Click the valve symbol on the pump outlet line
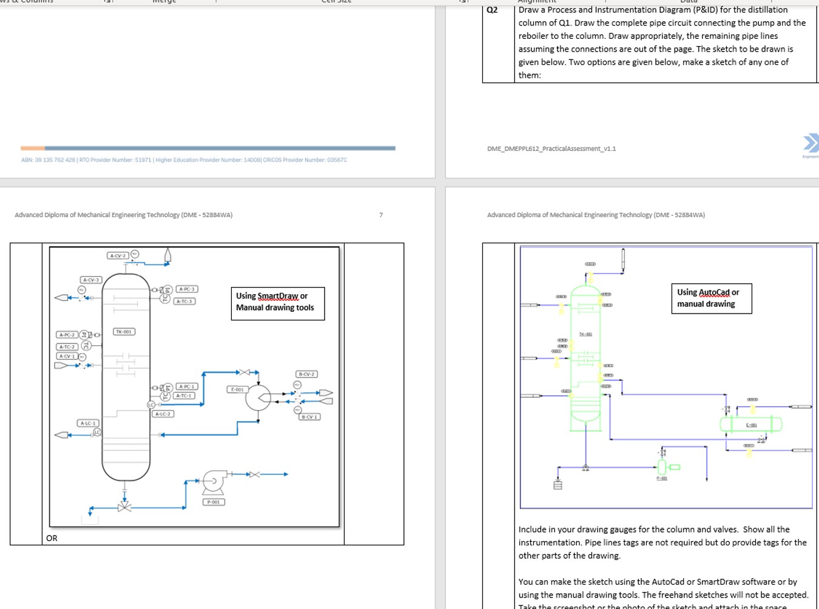 pos(254,474)
